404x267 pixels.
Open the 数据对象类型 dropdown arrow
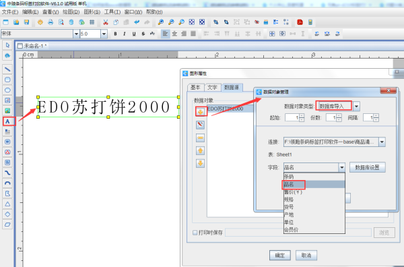356,106
